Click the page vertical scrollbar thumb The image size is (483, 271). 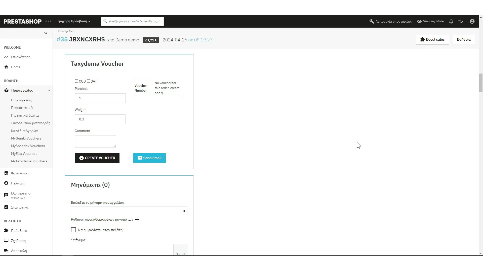(x=481, y=83)
